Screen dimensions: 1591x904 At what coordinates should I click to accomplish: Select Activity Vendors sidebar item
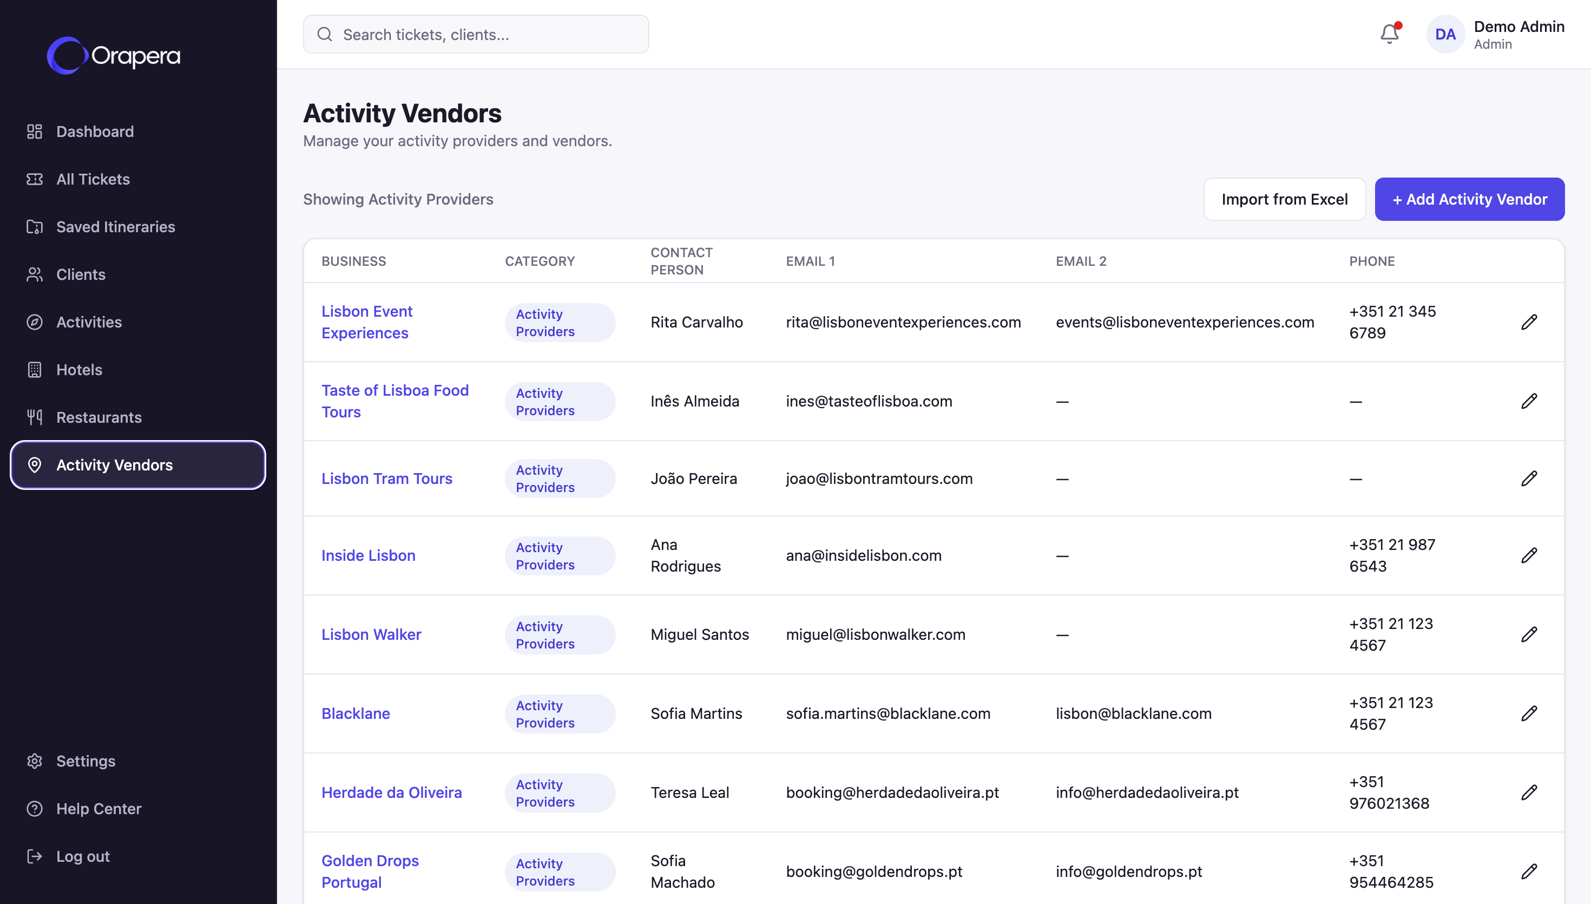pyautogui.click(x=138, y=465)
